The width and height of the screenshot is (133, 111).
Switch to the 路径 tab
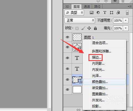pos(97,7)
